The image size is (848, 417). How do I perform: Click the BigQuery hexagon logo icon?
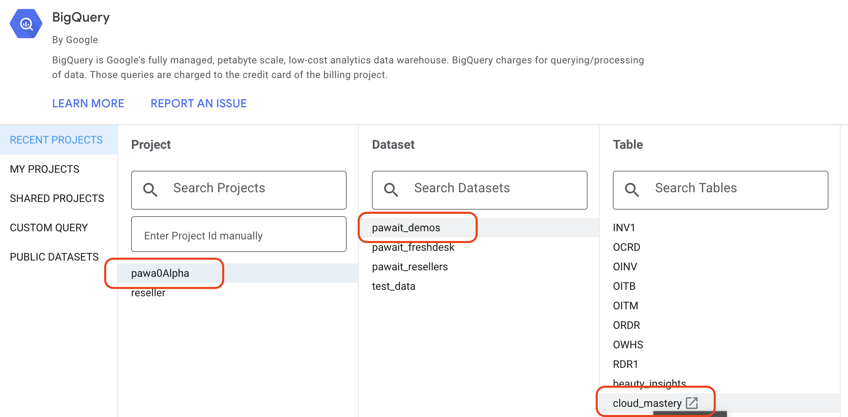tap(26, 23)
